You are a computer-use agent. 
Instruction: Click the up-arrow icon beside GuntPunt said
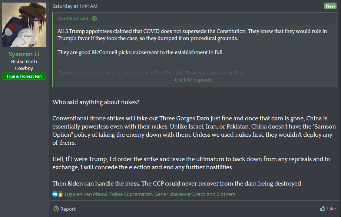pyautogui.click(x=94, y=19)
